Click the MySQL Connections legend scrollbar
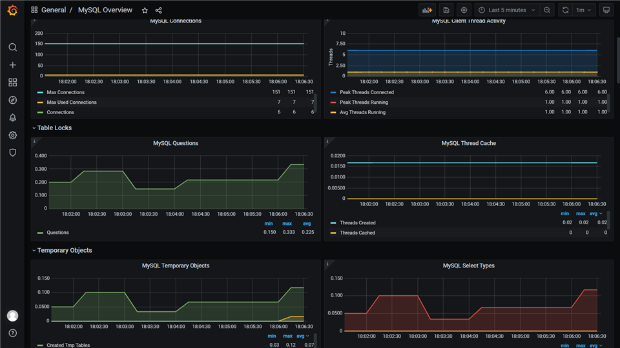Screen dimensions: 620x348 pyautogui.click(x=315, y=102)
